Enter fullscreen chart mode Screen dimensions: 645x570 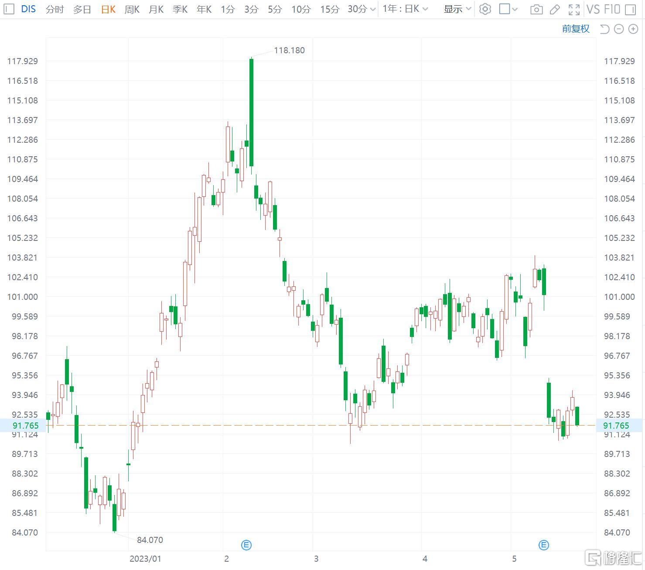(574, 9)
